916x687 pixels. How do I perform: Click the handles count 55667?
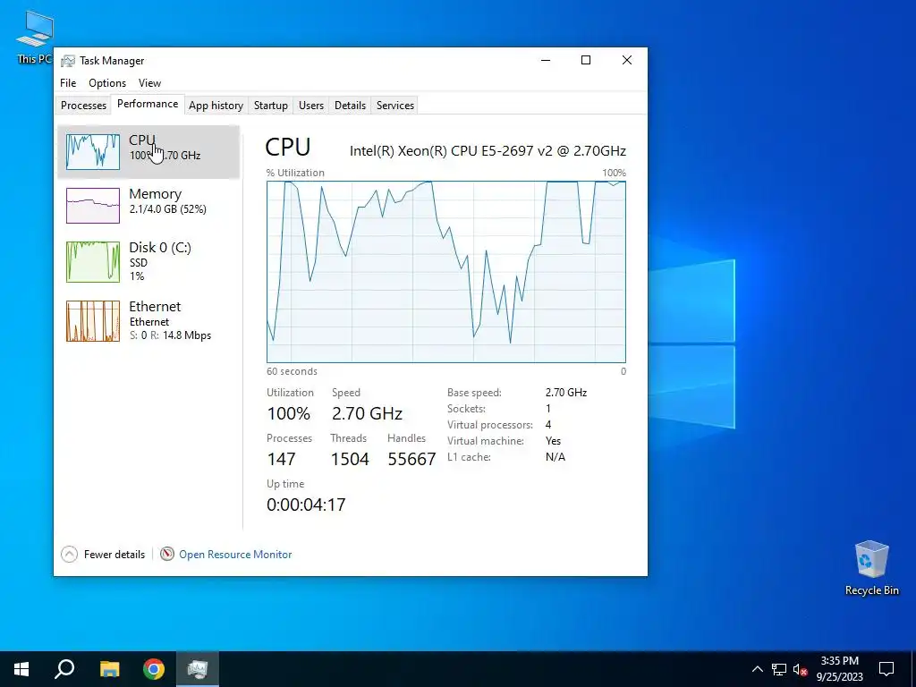click(x=411, y=459)
